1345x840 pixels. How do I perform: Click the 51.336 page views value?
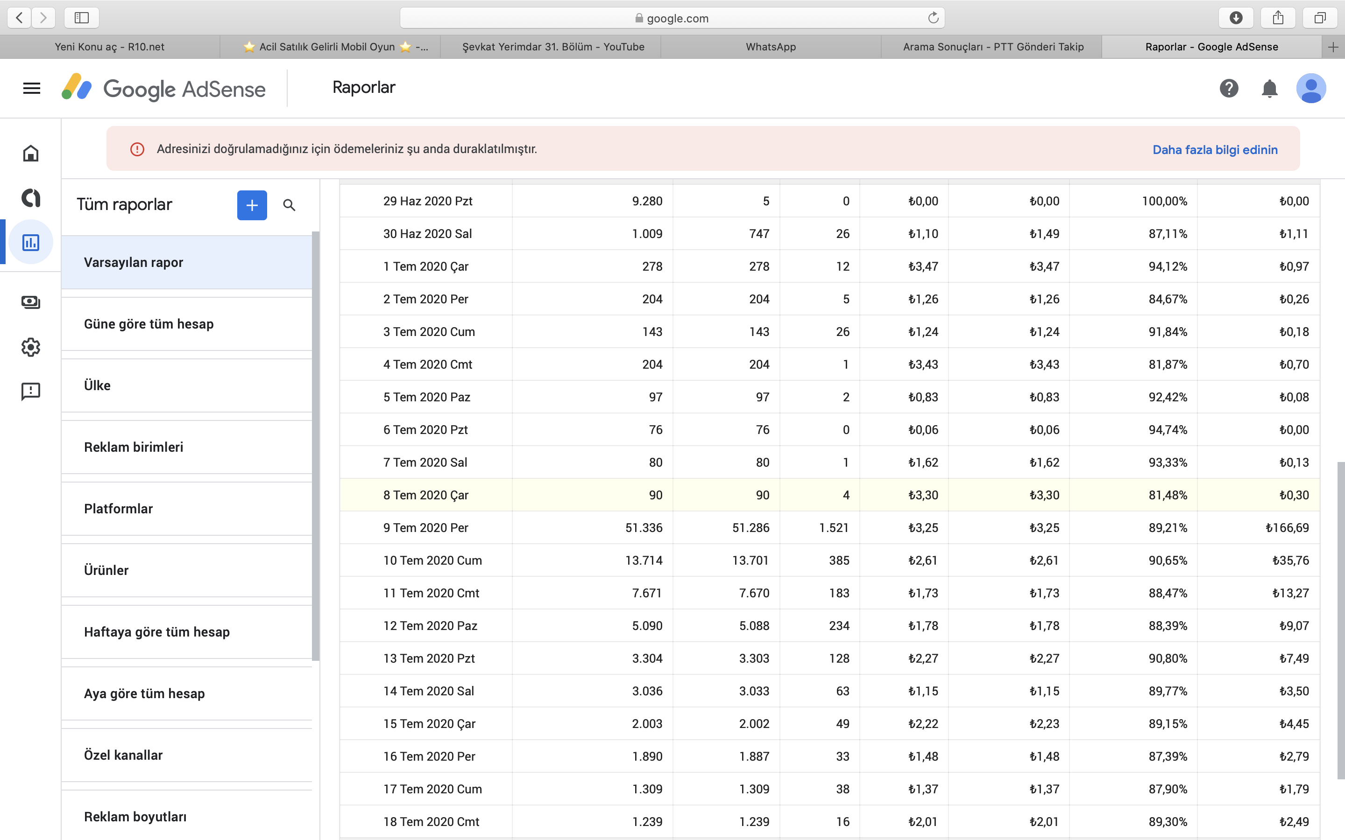[644, 528]
